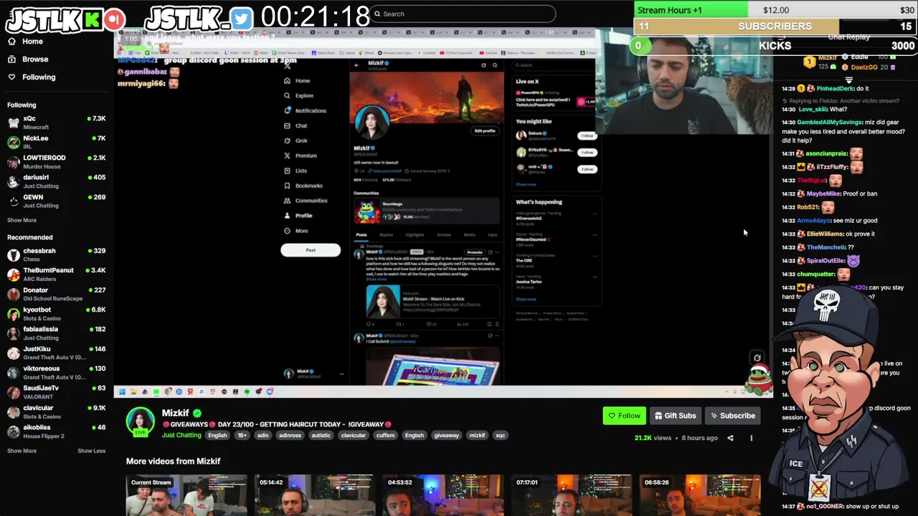Click the stream rotate icon above the Santa emote
This screenshot has height=516, width=918.
tap(757, 358)
